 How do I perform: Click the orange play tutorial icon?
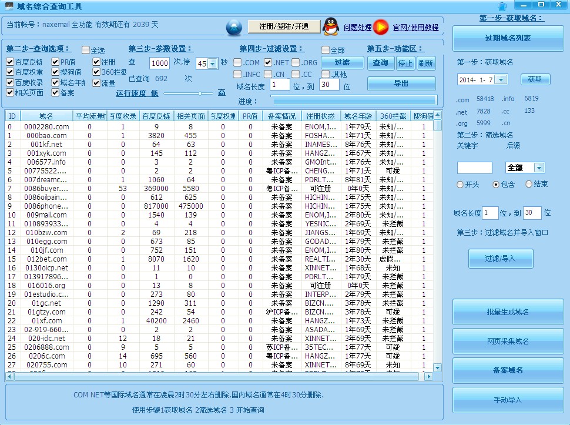(381, 27)
